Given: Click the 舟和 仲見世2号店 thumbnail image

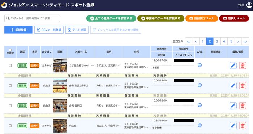Looking at the screenshot, I should click(x=60, y=86).
